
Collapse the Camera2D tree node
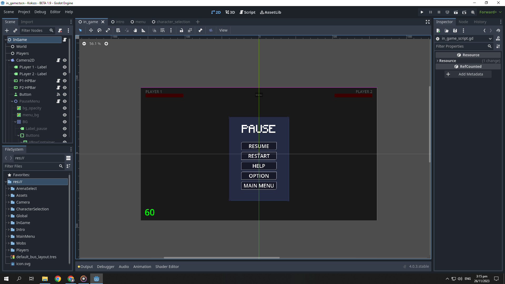point(9,60)
